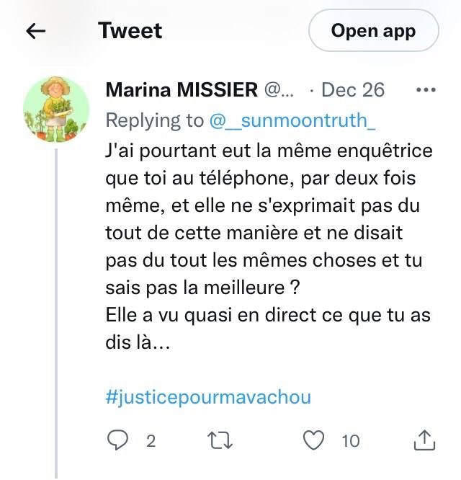Click the like count of 10
The width and height of the screenshot is (461, 480).
click(x=351, y=440)
